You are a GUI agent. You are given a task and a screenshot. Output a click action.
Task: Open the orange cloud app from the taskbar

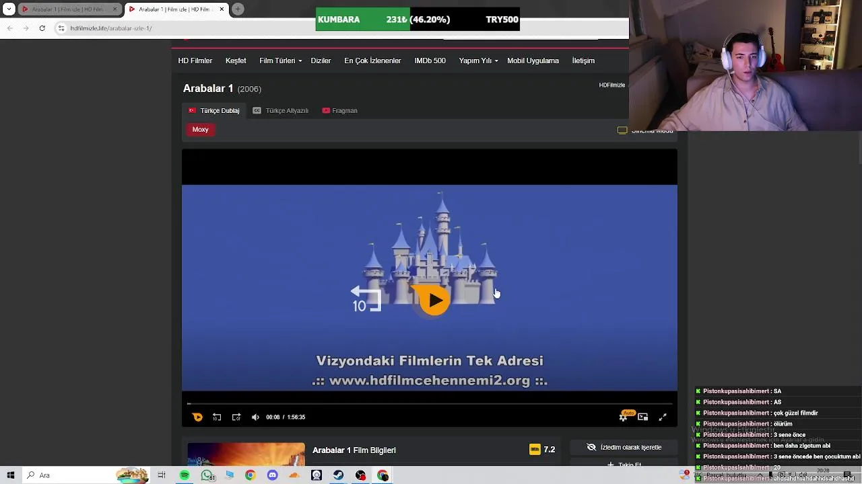point(294,475)
